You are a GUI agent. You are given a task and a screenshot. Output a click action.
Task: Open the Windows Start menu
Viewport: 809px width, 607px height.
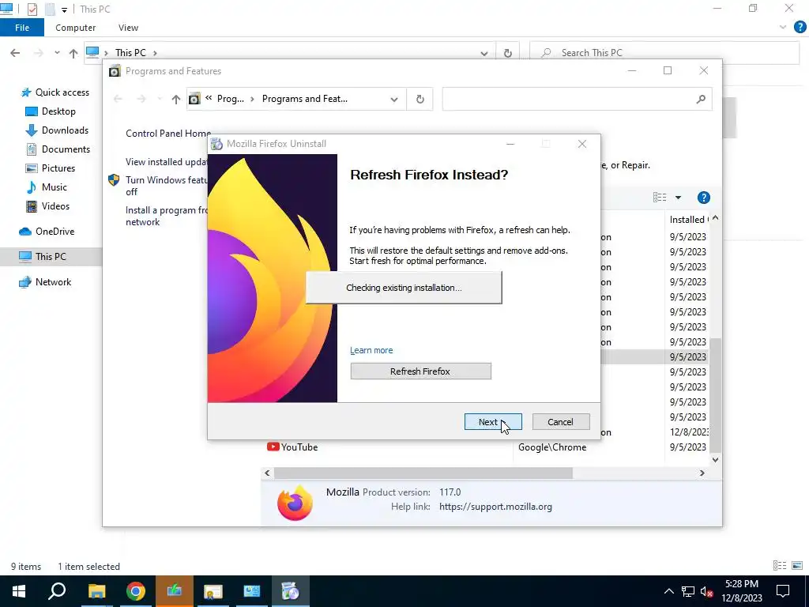(x=19, y=591)
